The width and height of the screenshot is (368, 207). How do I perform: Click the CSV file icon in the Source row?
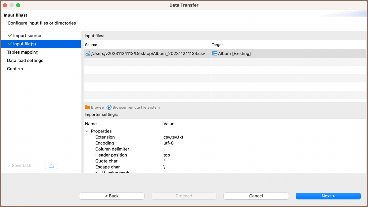coord(88,53)
